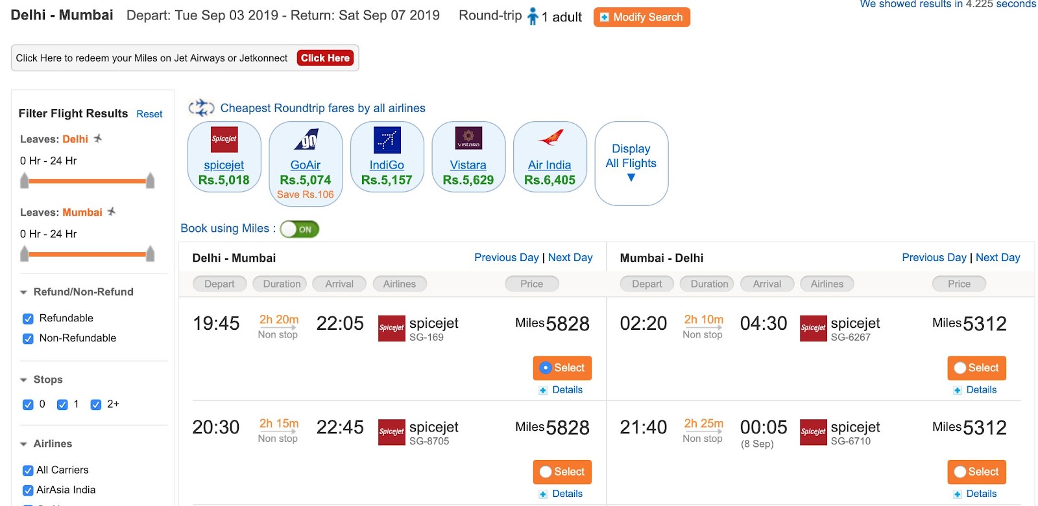Sort Mumbai - Delhi flights by Price
Screen dimensions: 1038x506
[958, 284]
